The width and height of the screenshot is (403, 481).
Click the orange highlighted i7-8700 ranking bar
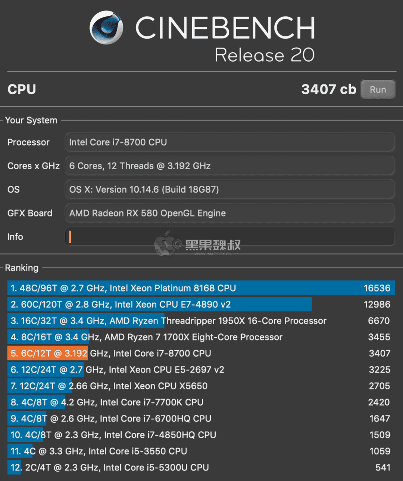coord(48,353)
